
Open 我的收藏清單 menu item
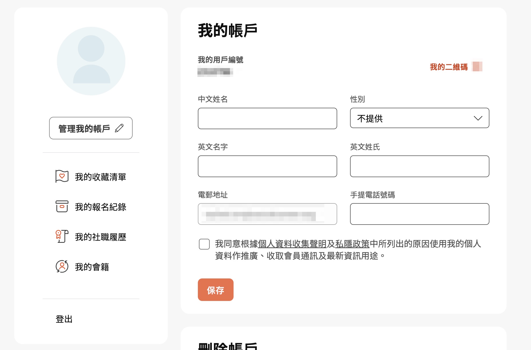[100, 177]
